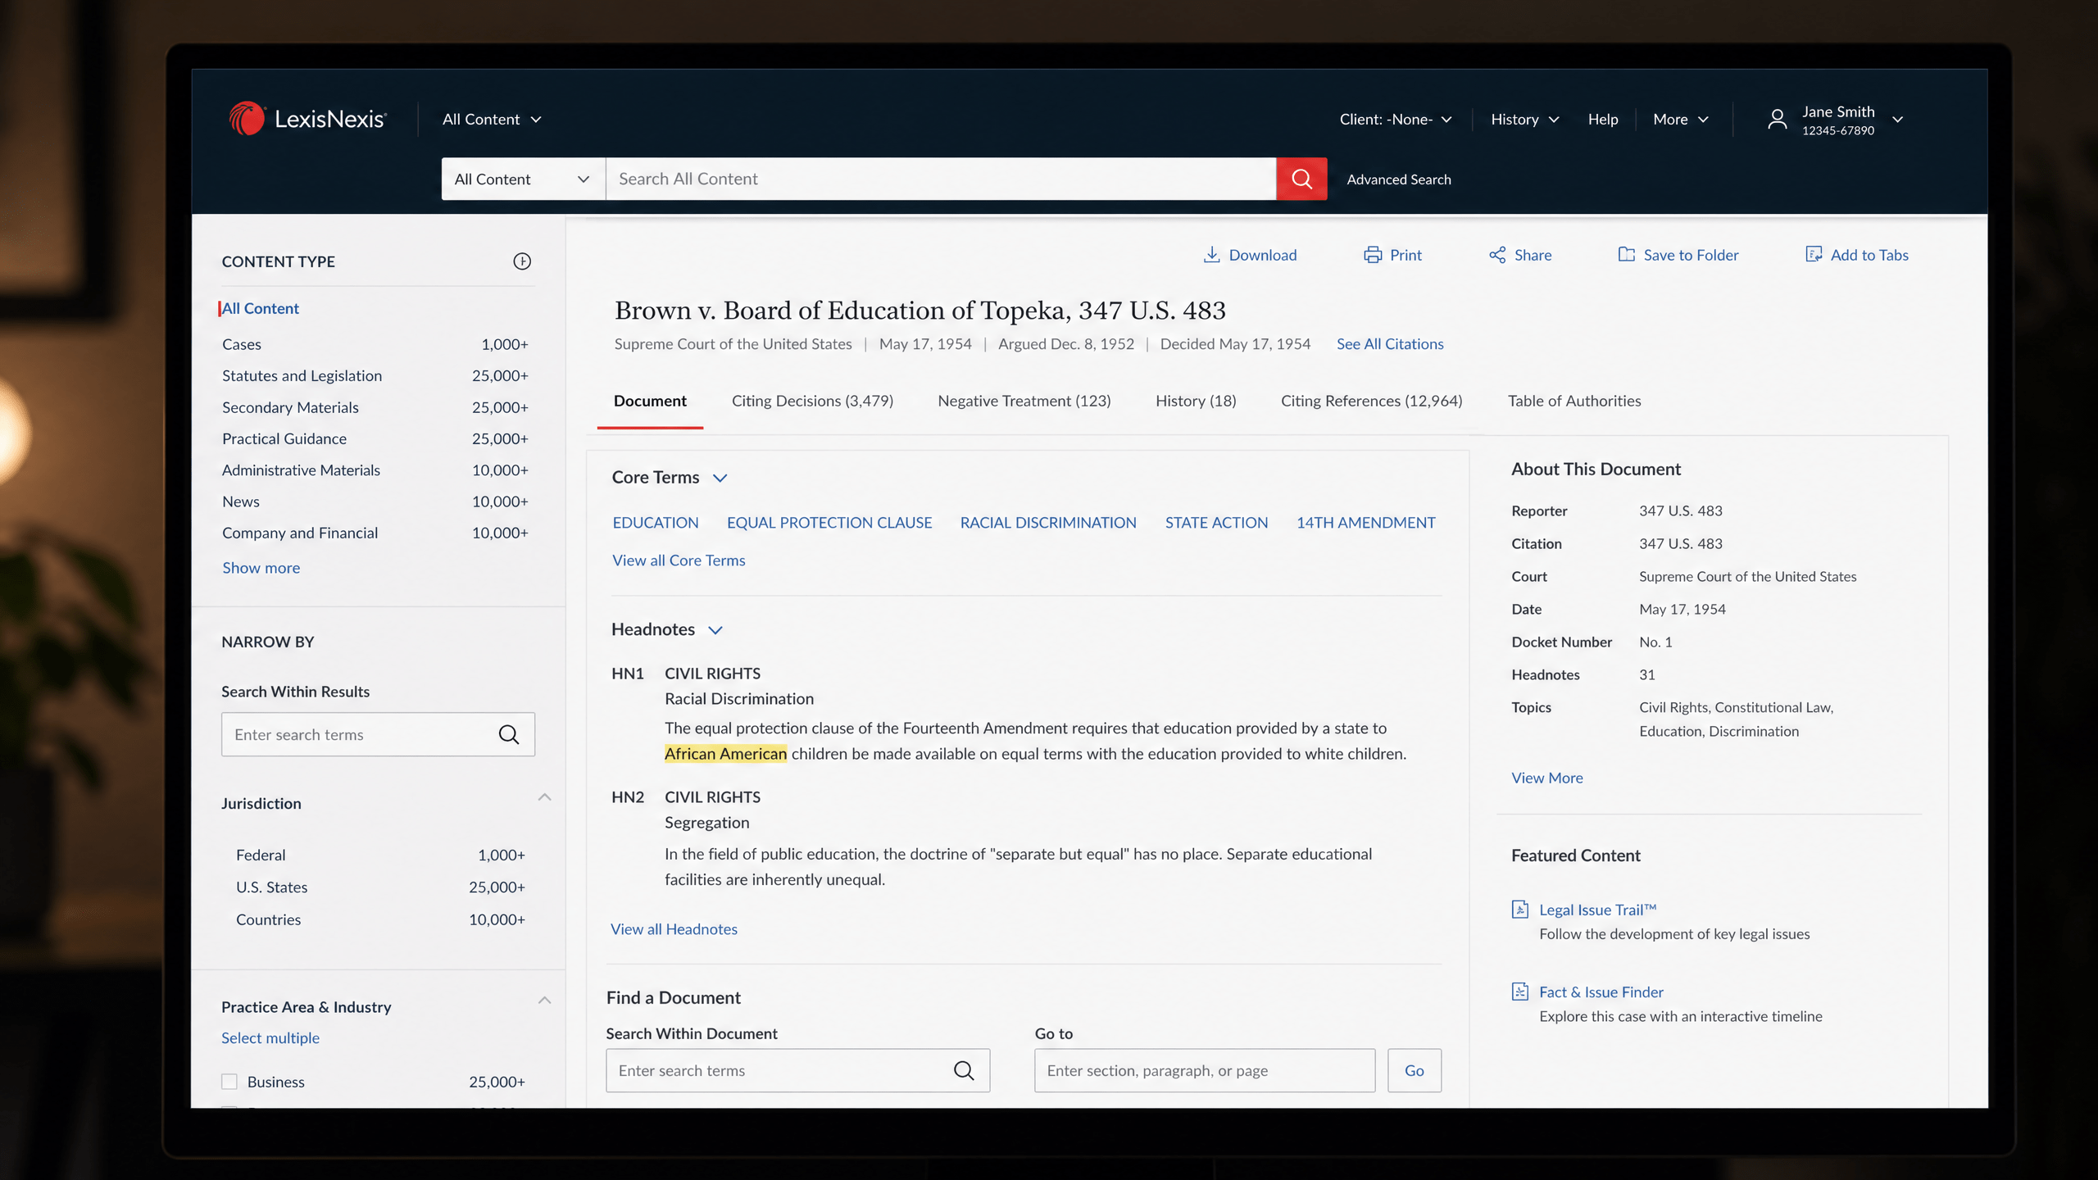The height and width of the screenshot is (1180, 2098).
Task: Open the Negative Treatment (123) tab
Action: tap(1024, 401)
